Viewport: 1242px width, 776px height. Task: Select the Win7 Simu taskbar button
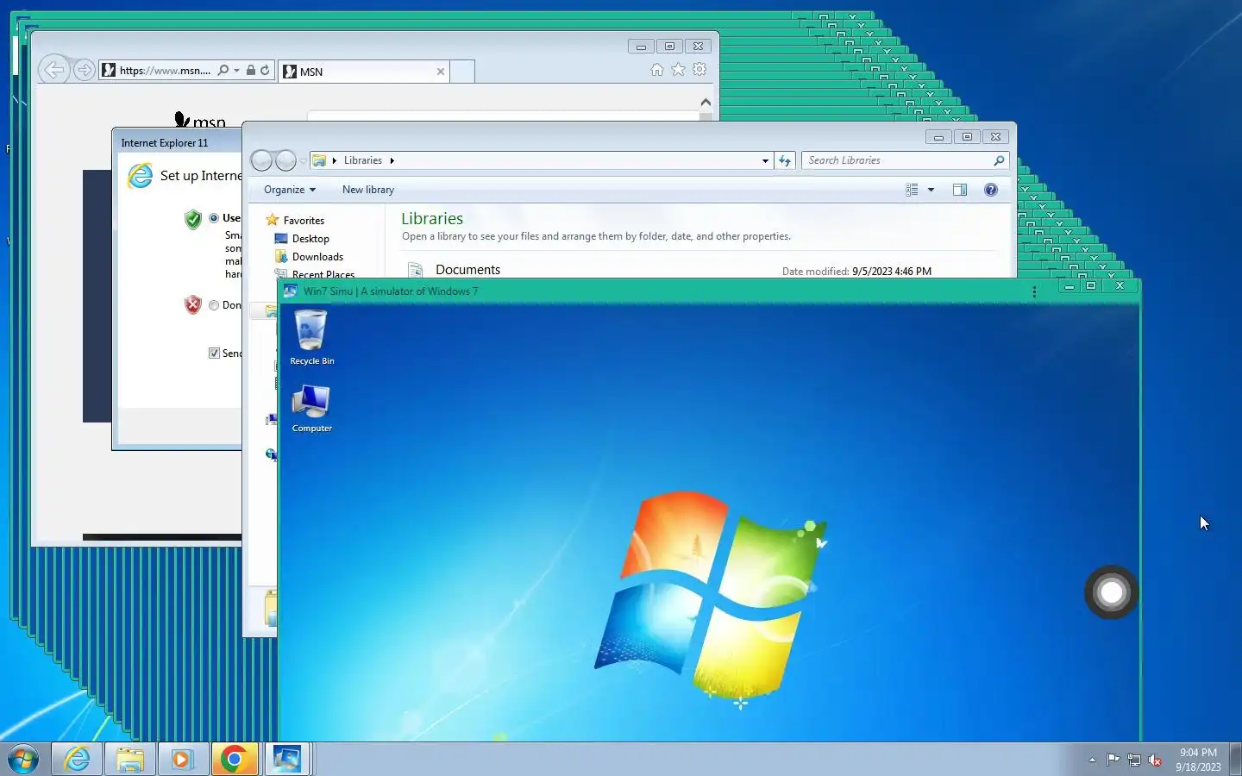pyautogui.click(x=286, y=760)
